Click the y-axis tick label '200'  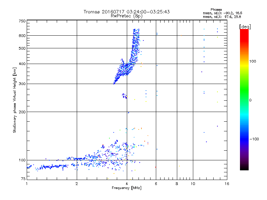point(22,112)
